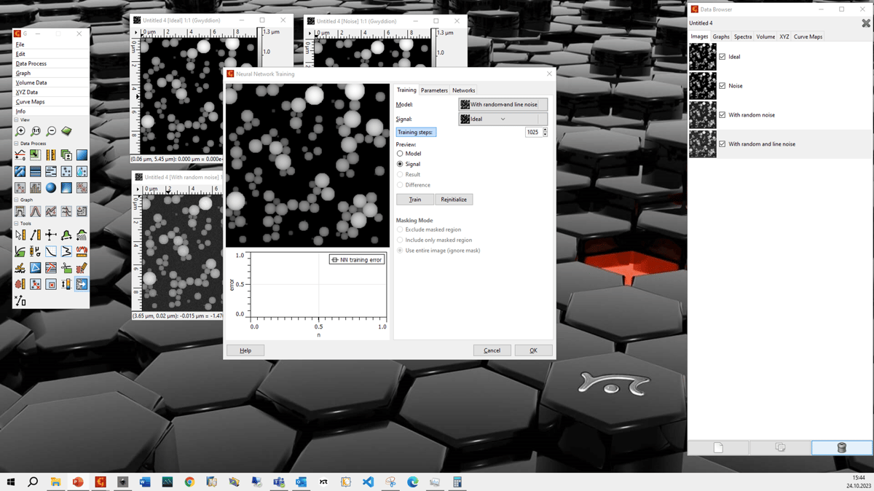The image size is (874, 491).
Task: Select the blue triangle tool in Tools
Action: 36,268
